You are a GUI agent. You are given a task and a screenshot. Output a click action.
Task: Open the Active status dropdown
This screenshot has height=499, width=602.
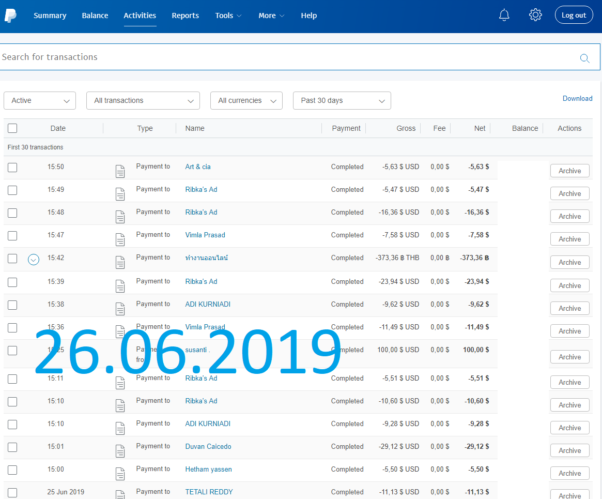click(40, 100)
